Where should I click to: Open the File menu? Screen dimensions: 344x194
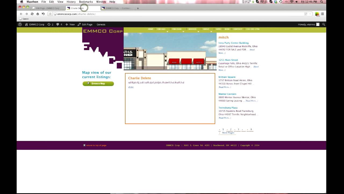point(44,2)
